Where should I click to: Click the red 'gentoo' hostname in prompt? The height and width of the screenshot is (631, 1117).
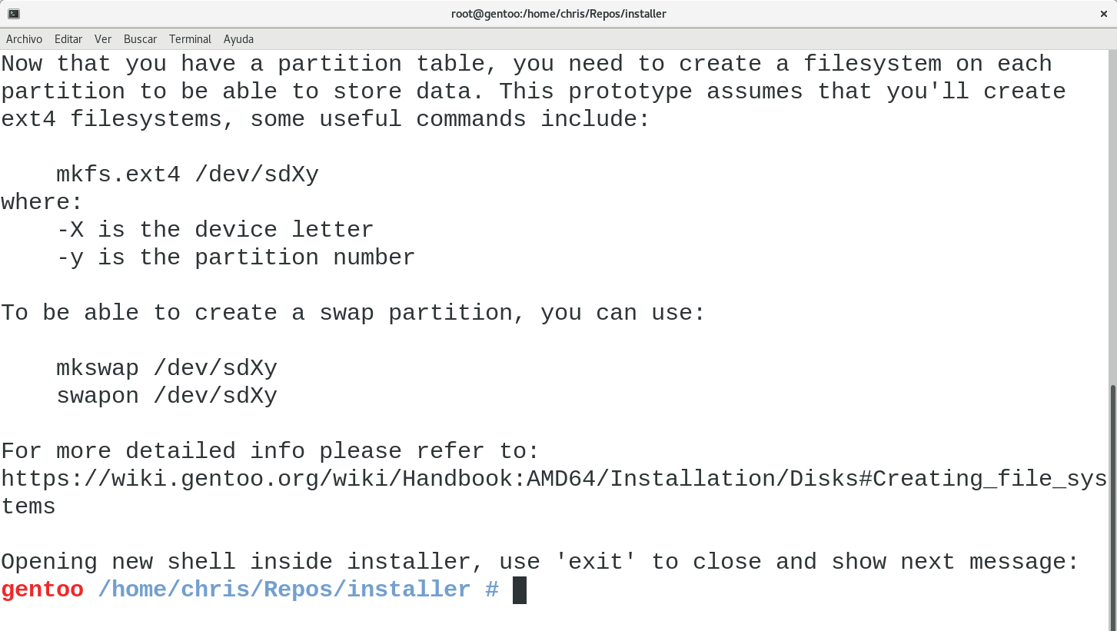42,590
